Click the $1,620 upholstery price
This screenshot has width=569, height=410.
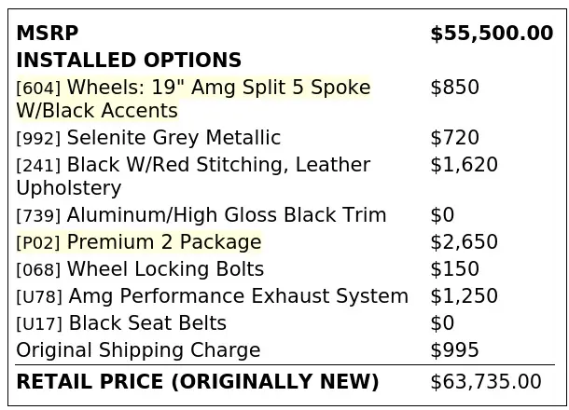[x=465, y=165]
